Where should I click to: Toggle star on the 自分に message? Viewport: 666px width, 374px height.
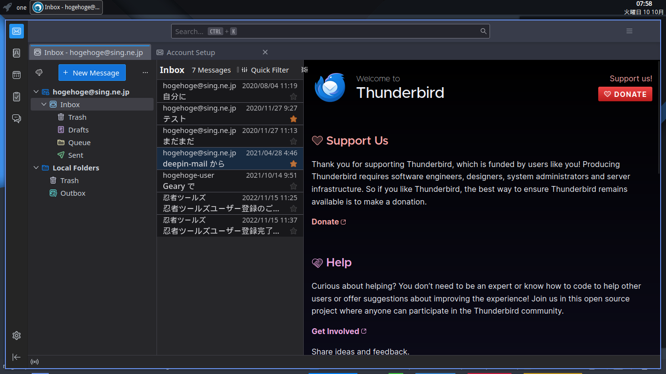pos(294,96)
